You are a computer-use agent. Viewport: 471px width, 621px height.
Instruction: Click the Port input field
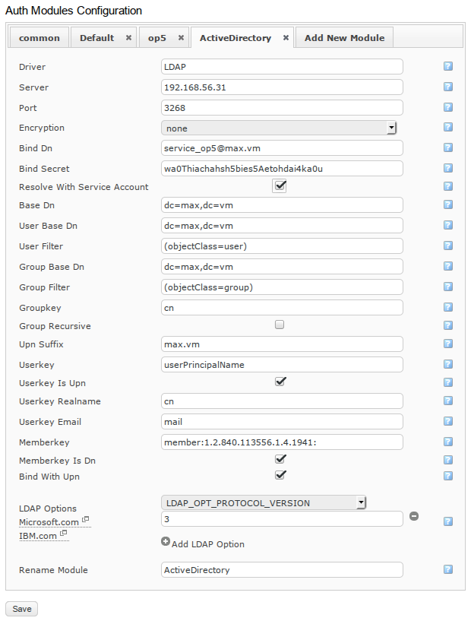pyautogui.click(x=282, y=108)
